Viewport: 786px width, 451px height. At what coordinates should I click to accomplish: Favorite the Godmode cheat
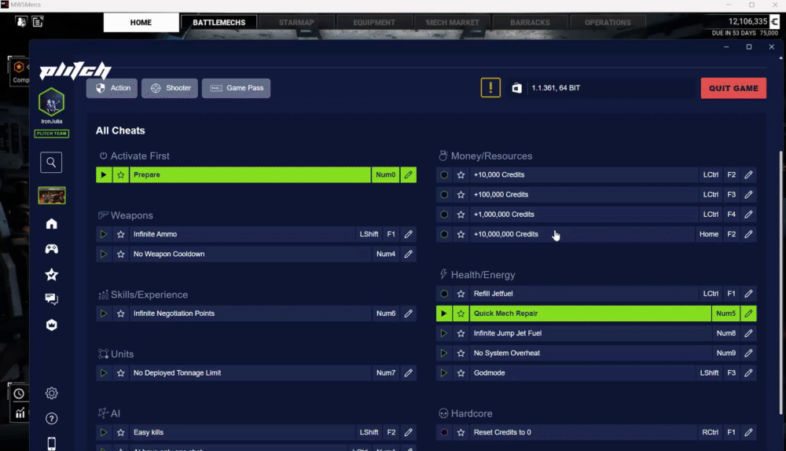[461, 373]
